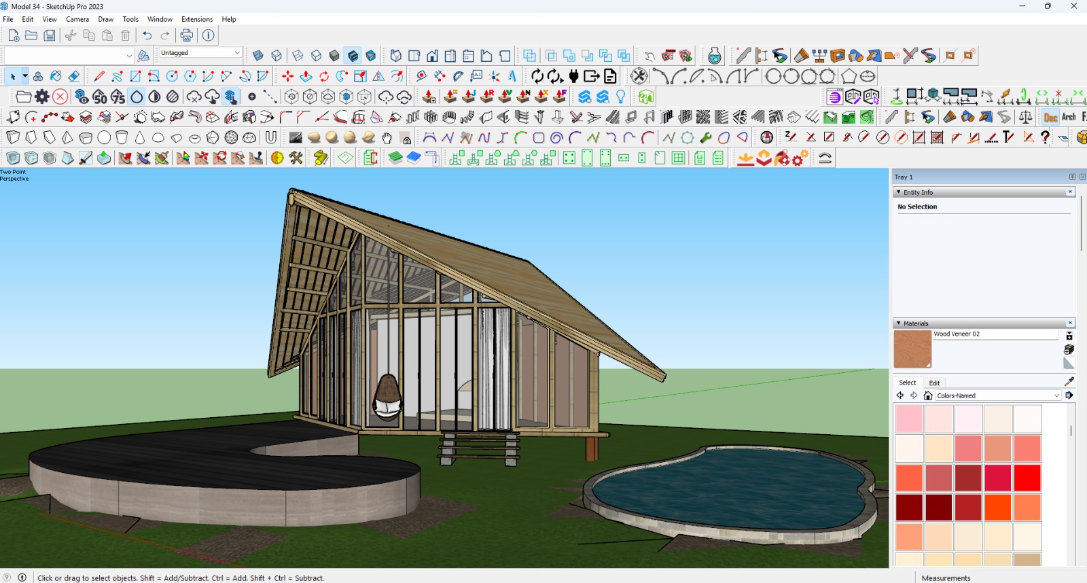Screen dimensions: 1087x583
Task: Click the Make Component icon
Action: (38, 76)
